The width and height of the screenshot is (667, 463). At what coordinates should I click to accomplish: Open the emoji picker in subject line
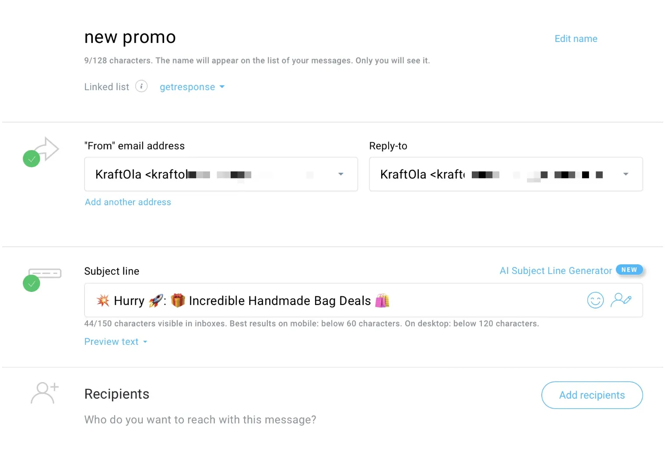click(x=595, y=300)
